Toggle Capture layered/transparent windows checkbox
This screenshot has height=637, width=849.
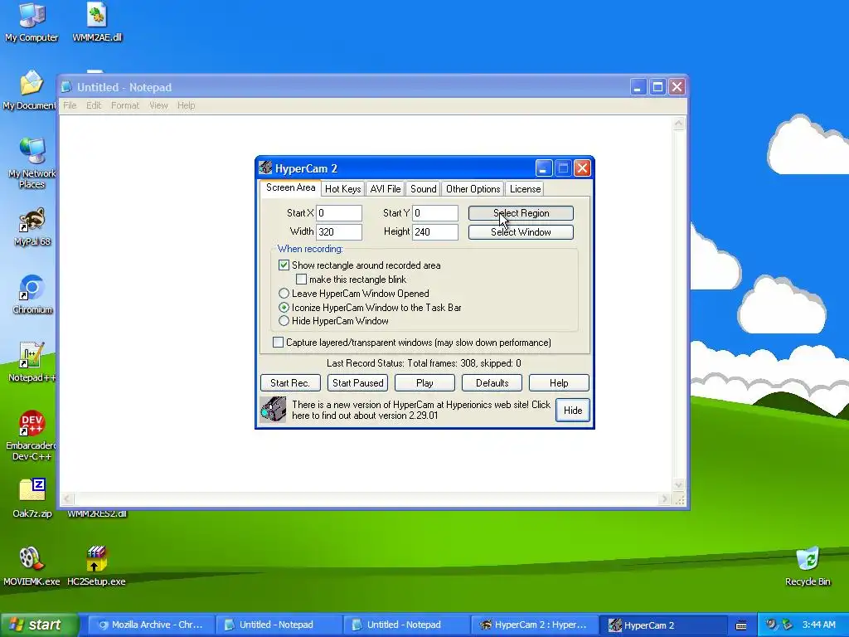click(x=278, y=343)
